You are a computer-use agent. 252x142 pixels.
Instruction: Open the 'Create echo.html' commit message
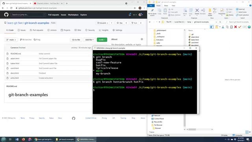46,78
